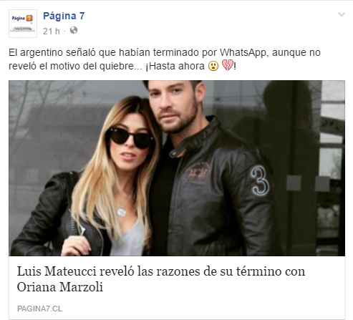Visit the Página 7 page name link

64,16
